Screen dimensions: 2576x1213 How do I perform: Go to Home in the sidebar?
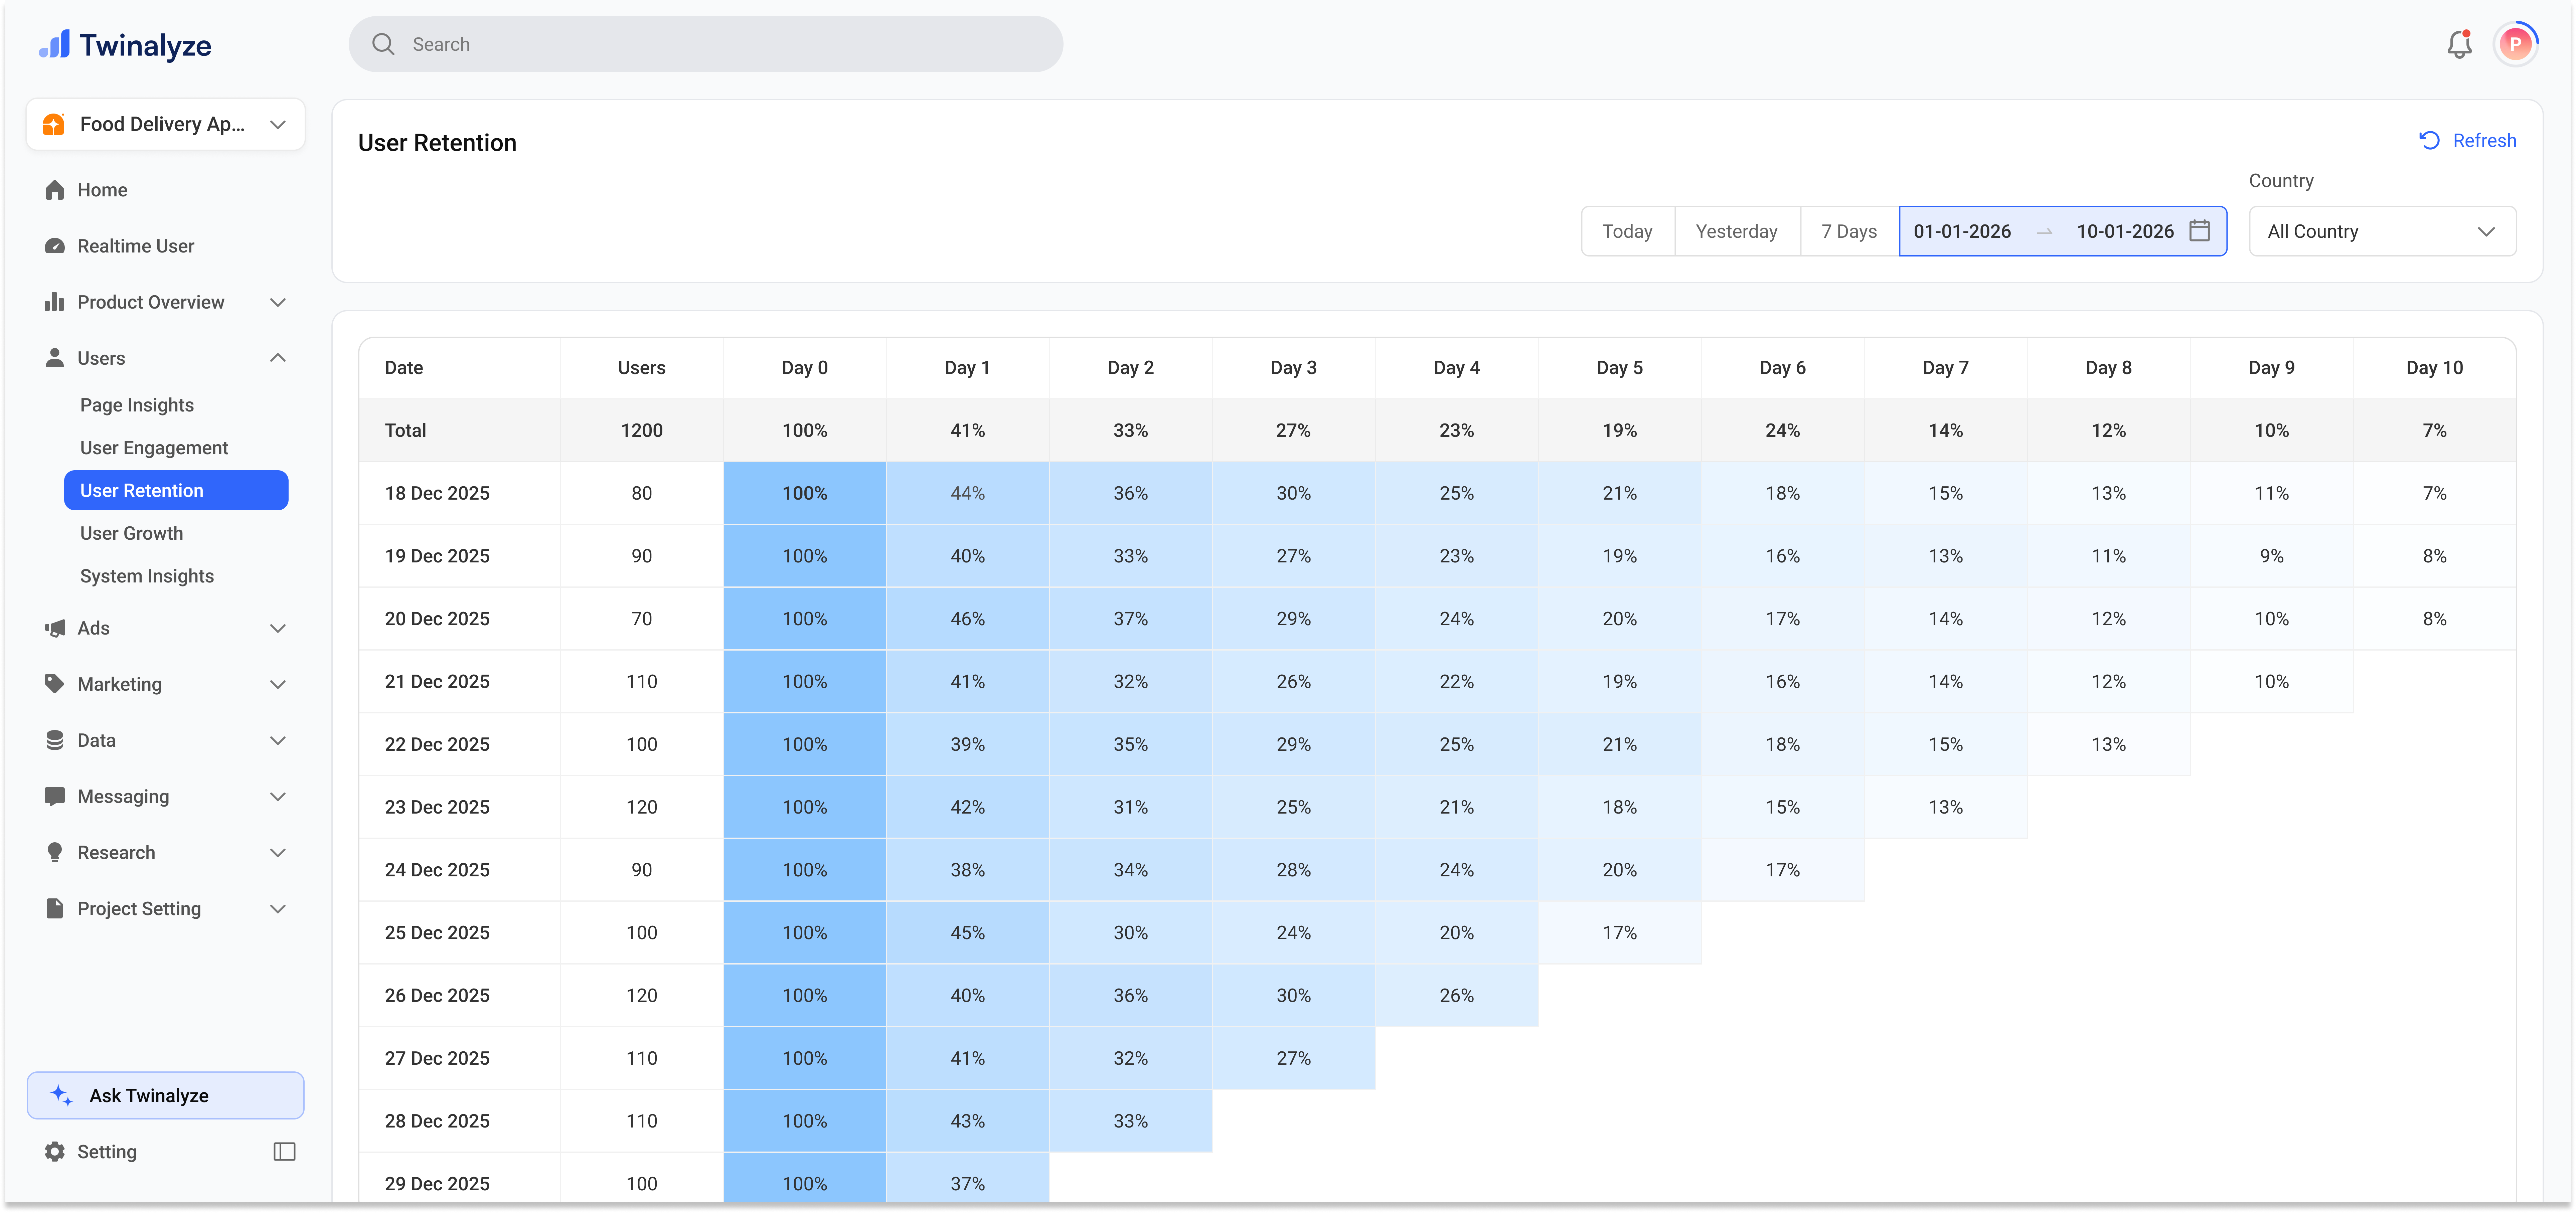pos(102,190)
